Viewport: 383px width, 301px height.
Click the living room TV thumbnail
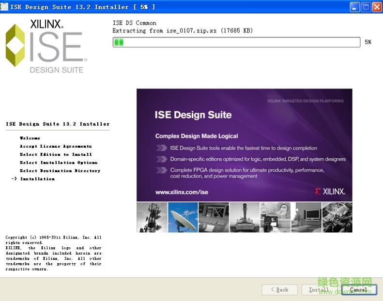[306, 217]
